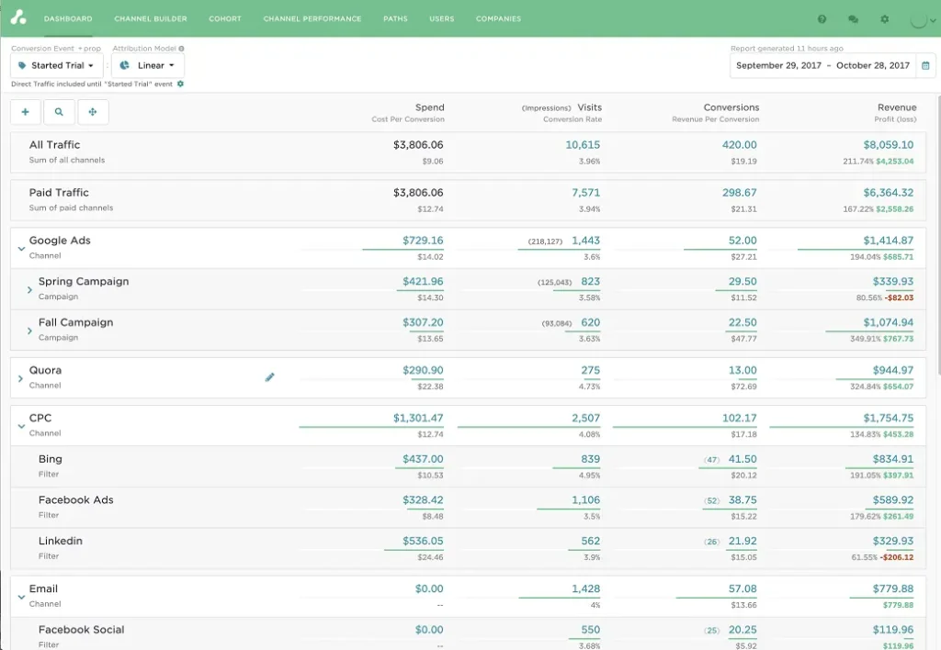
Task: Click the chat messages icon in header
Action: coord(851,18)
